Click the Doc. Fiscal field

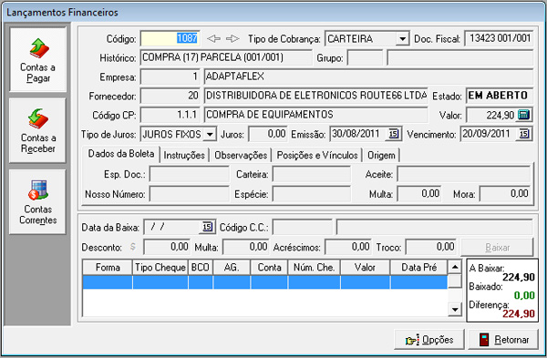point(500,38)
